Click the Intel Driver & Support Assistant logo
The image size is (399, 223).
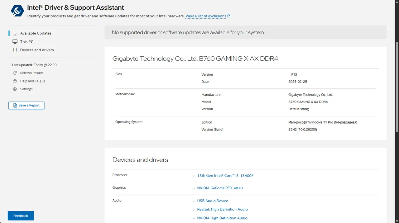point(17,11)
